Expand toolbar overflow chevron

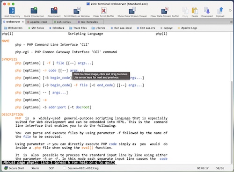[230, 10]
